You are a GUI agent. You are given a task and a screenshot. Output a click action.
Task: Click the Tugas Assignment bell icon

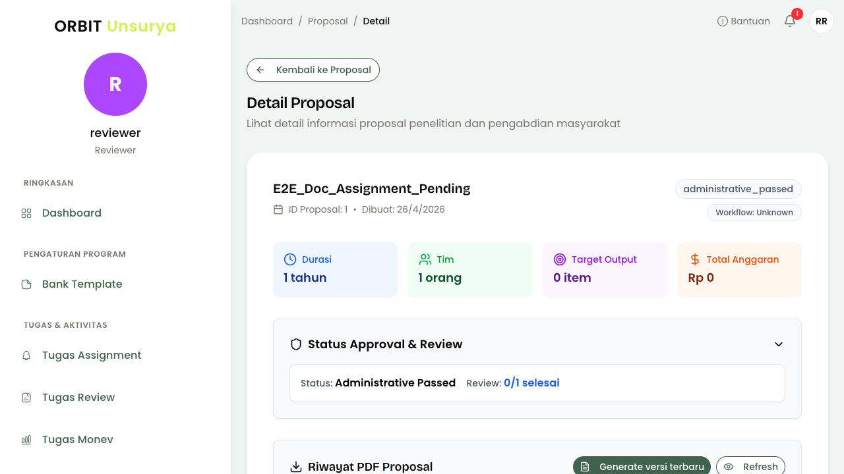[26, 355]
